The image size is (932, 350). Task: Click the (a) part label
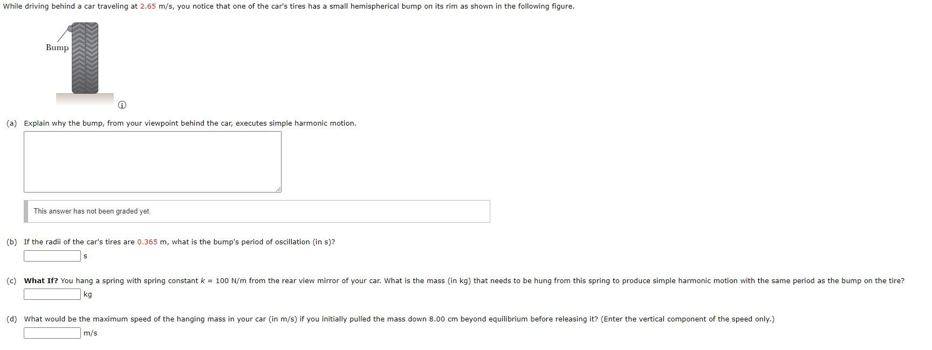point(12,123)
